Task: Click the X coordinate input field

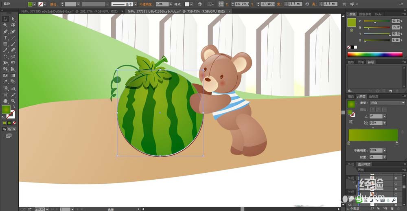Action: 241,4
